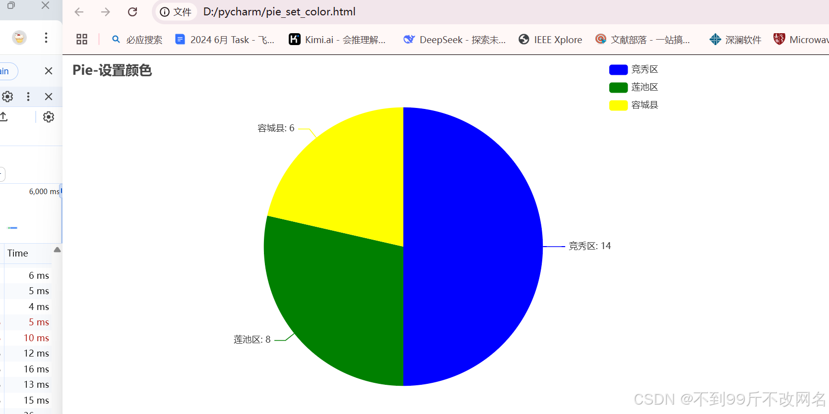This screenshot has height=414, width=829.
Task: Go forward to the next page
Action: [106, 12]
